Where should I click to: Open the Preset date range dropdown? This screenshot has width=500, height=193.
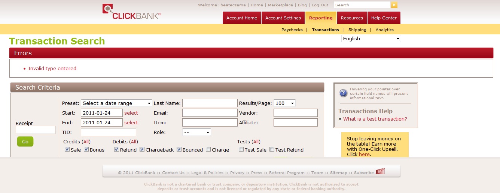(x=116, y=103)
